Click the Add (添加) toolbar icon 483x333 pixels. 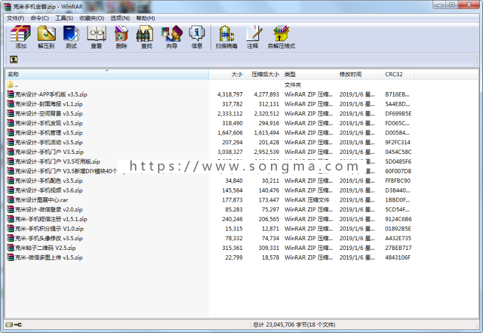click(x=20, y=34)
